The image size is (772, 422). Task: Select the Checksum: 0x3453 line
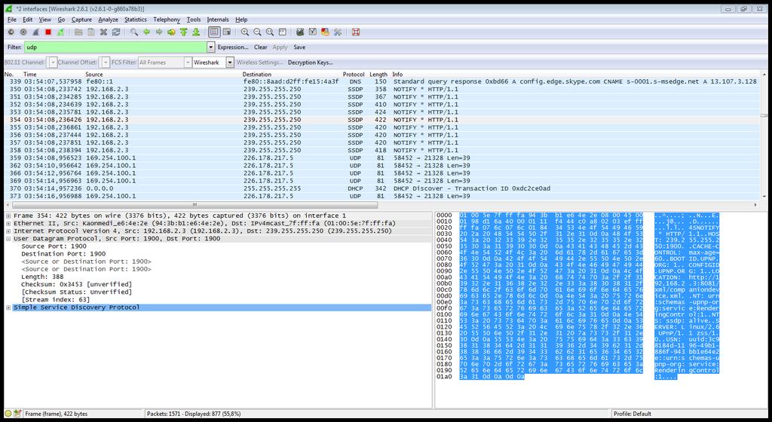point(76,284)
